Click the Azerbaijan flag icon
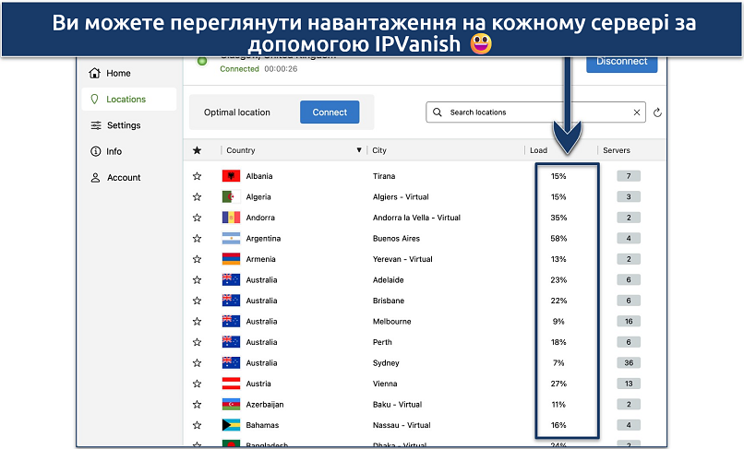This screenshot has width=744, height=449. coord(231,405)
